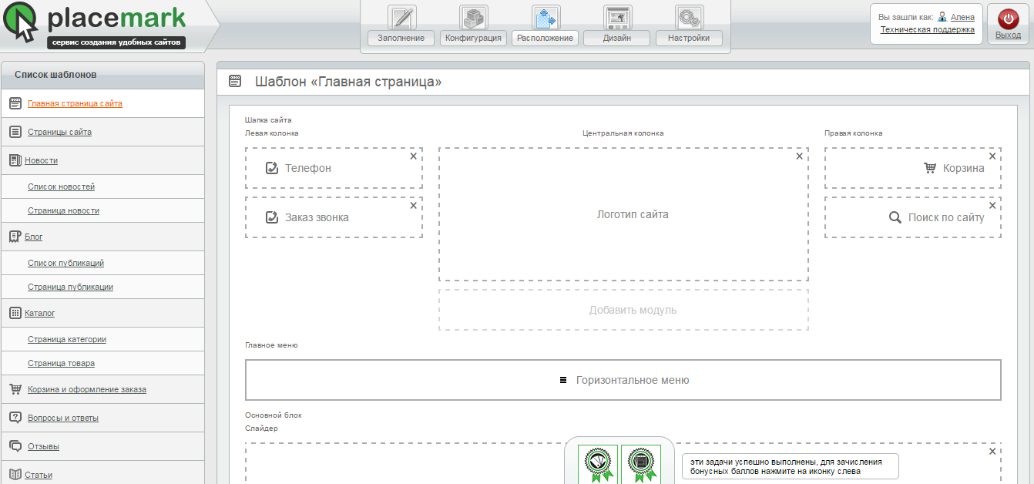Select Страницы сайта template
This screenshot has width=1034, height=484.
point(59,133)
